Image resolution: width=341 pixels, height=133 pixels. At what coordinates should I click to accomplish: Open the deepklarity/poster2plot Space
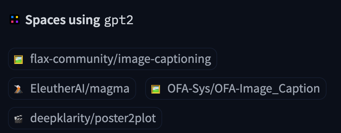[85, 118]
